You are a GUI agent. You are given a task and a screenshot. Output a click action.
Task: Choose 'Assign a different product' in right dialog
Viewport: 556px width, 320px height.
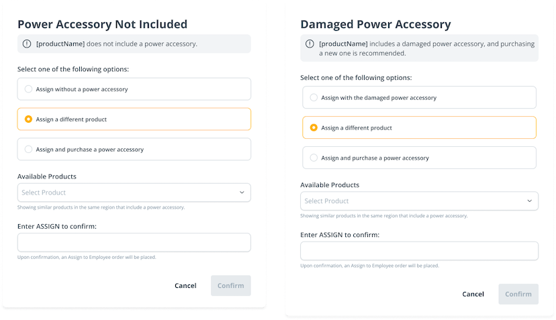[x=314, y=127]
